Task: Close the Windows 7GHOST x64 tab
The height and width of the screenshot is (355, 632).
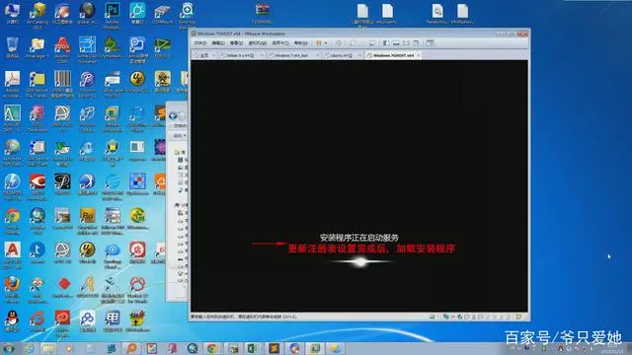Action: pos(419,55)
